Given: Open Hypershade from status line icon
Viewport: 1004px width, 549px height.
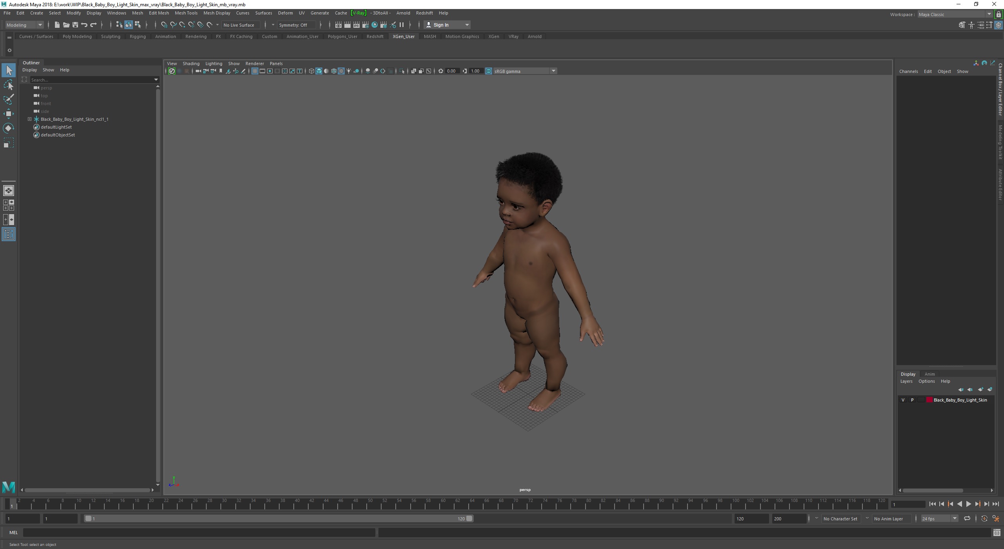Looking at the screenshot, I should tap(375, 25).
